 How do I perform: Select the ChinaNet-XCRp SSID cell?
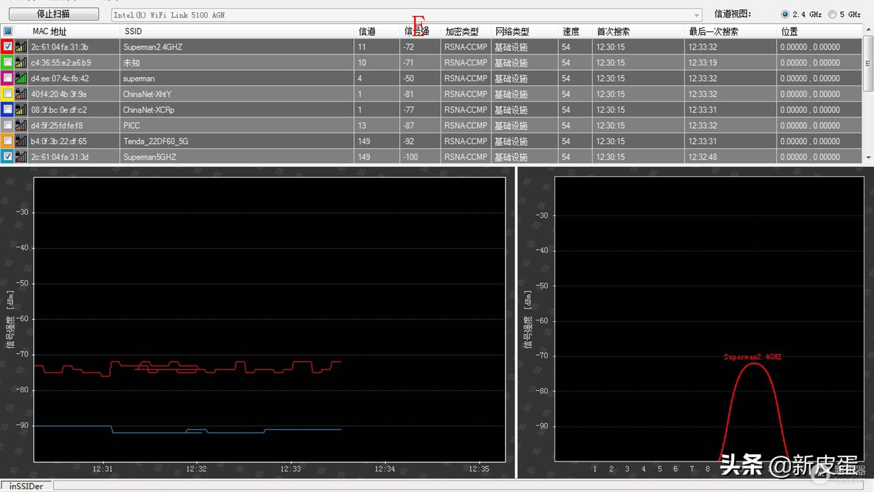(237, 109)
